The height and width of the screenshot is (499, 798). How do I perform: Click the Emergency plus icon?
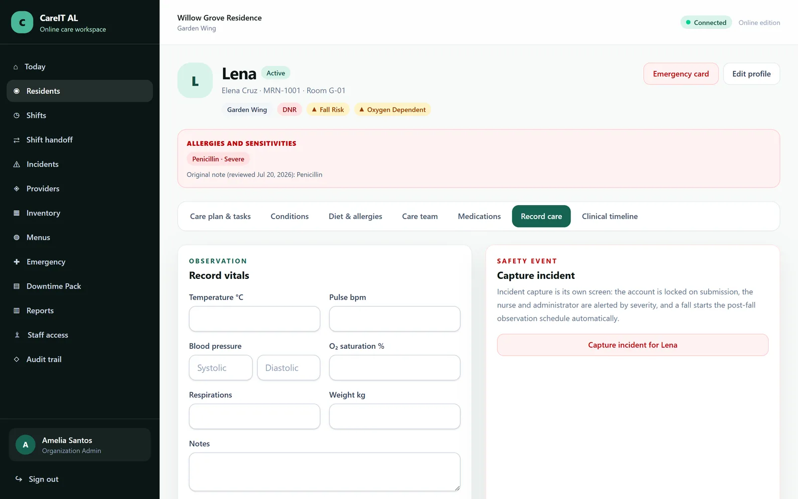click(x=16, y=261)
